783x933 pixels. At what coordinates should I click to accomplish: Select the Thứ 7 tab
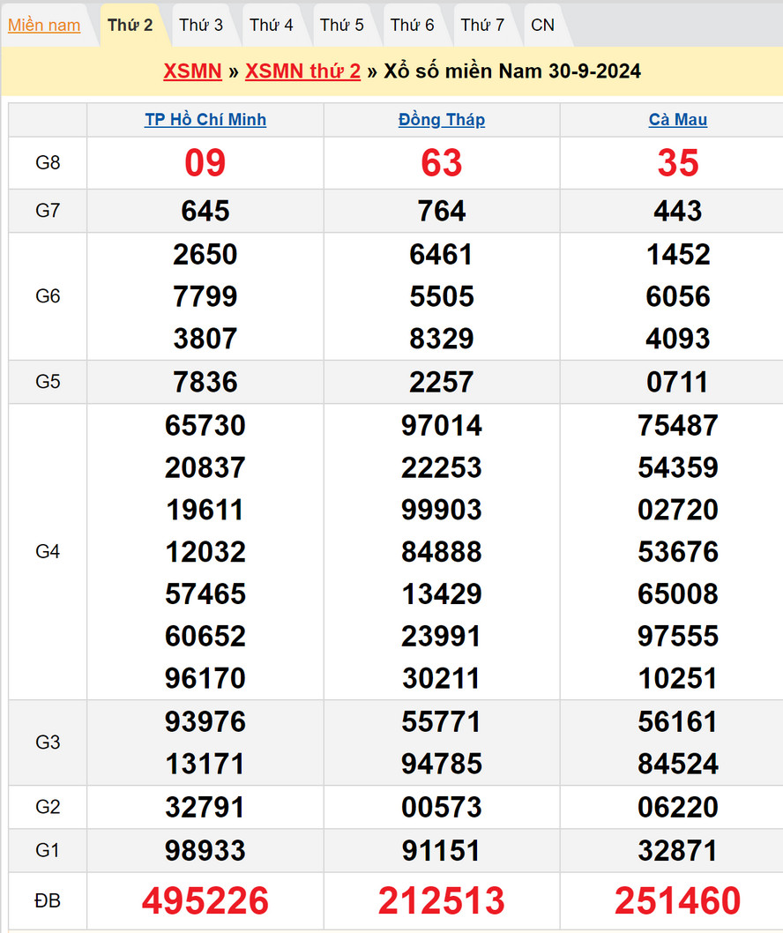click(x=482, y=26)
